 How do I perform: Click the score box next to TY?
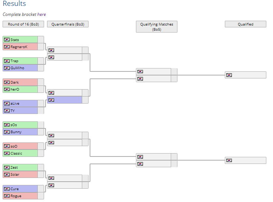[41, 111]
